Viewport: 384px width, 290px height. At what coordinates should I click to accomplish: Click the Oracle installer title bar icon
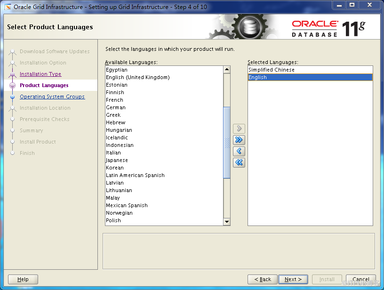8,7
